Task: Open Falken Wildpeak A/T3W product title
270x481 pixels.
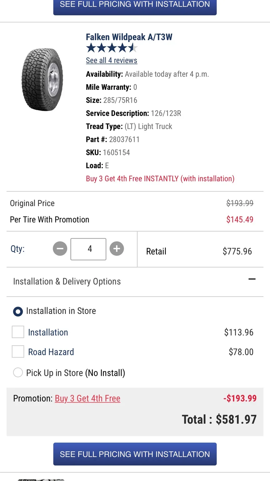Action: 129,37
